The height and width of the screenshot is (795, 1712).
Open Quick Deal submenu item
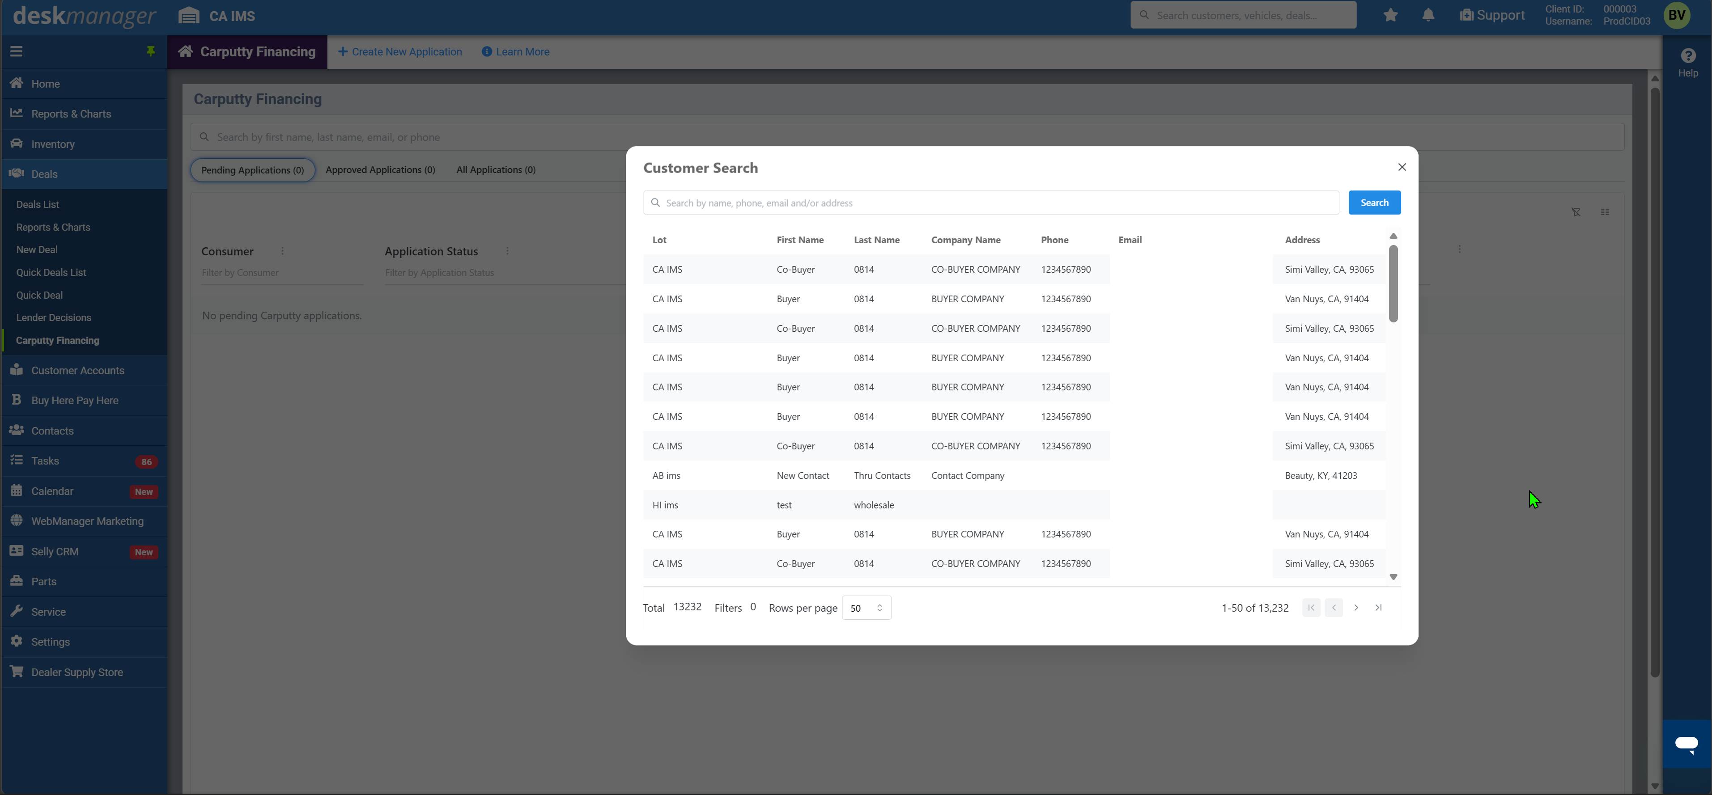(40, 295)
